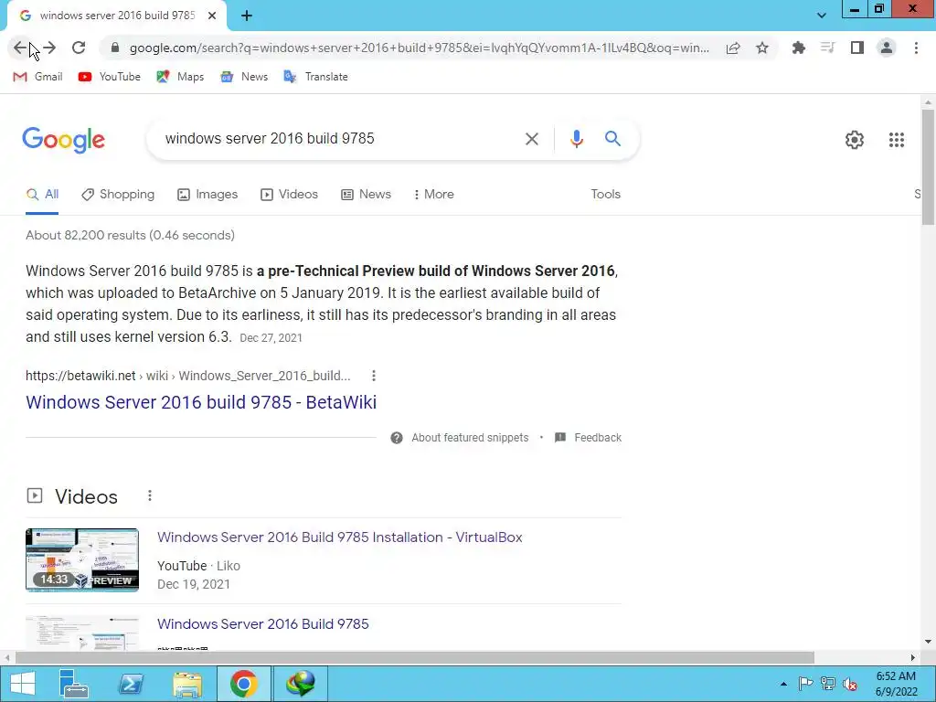Reload the Google search page
Viewport: 936px width, 702px height.
pos(79,48)
